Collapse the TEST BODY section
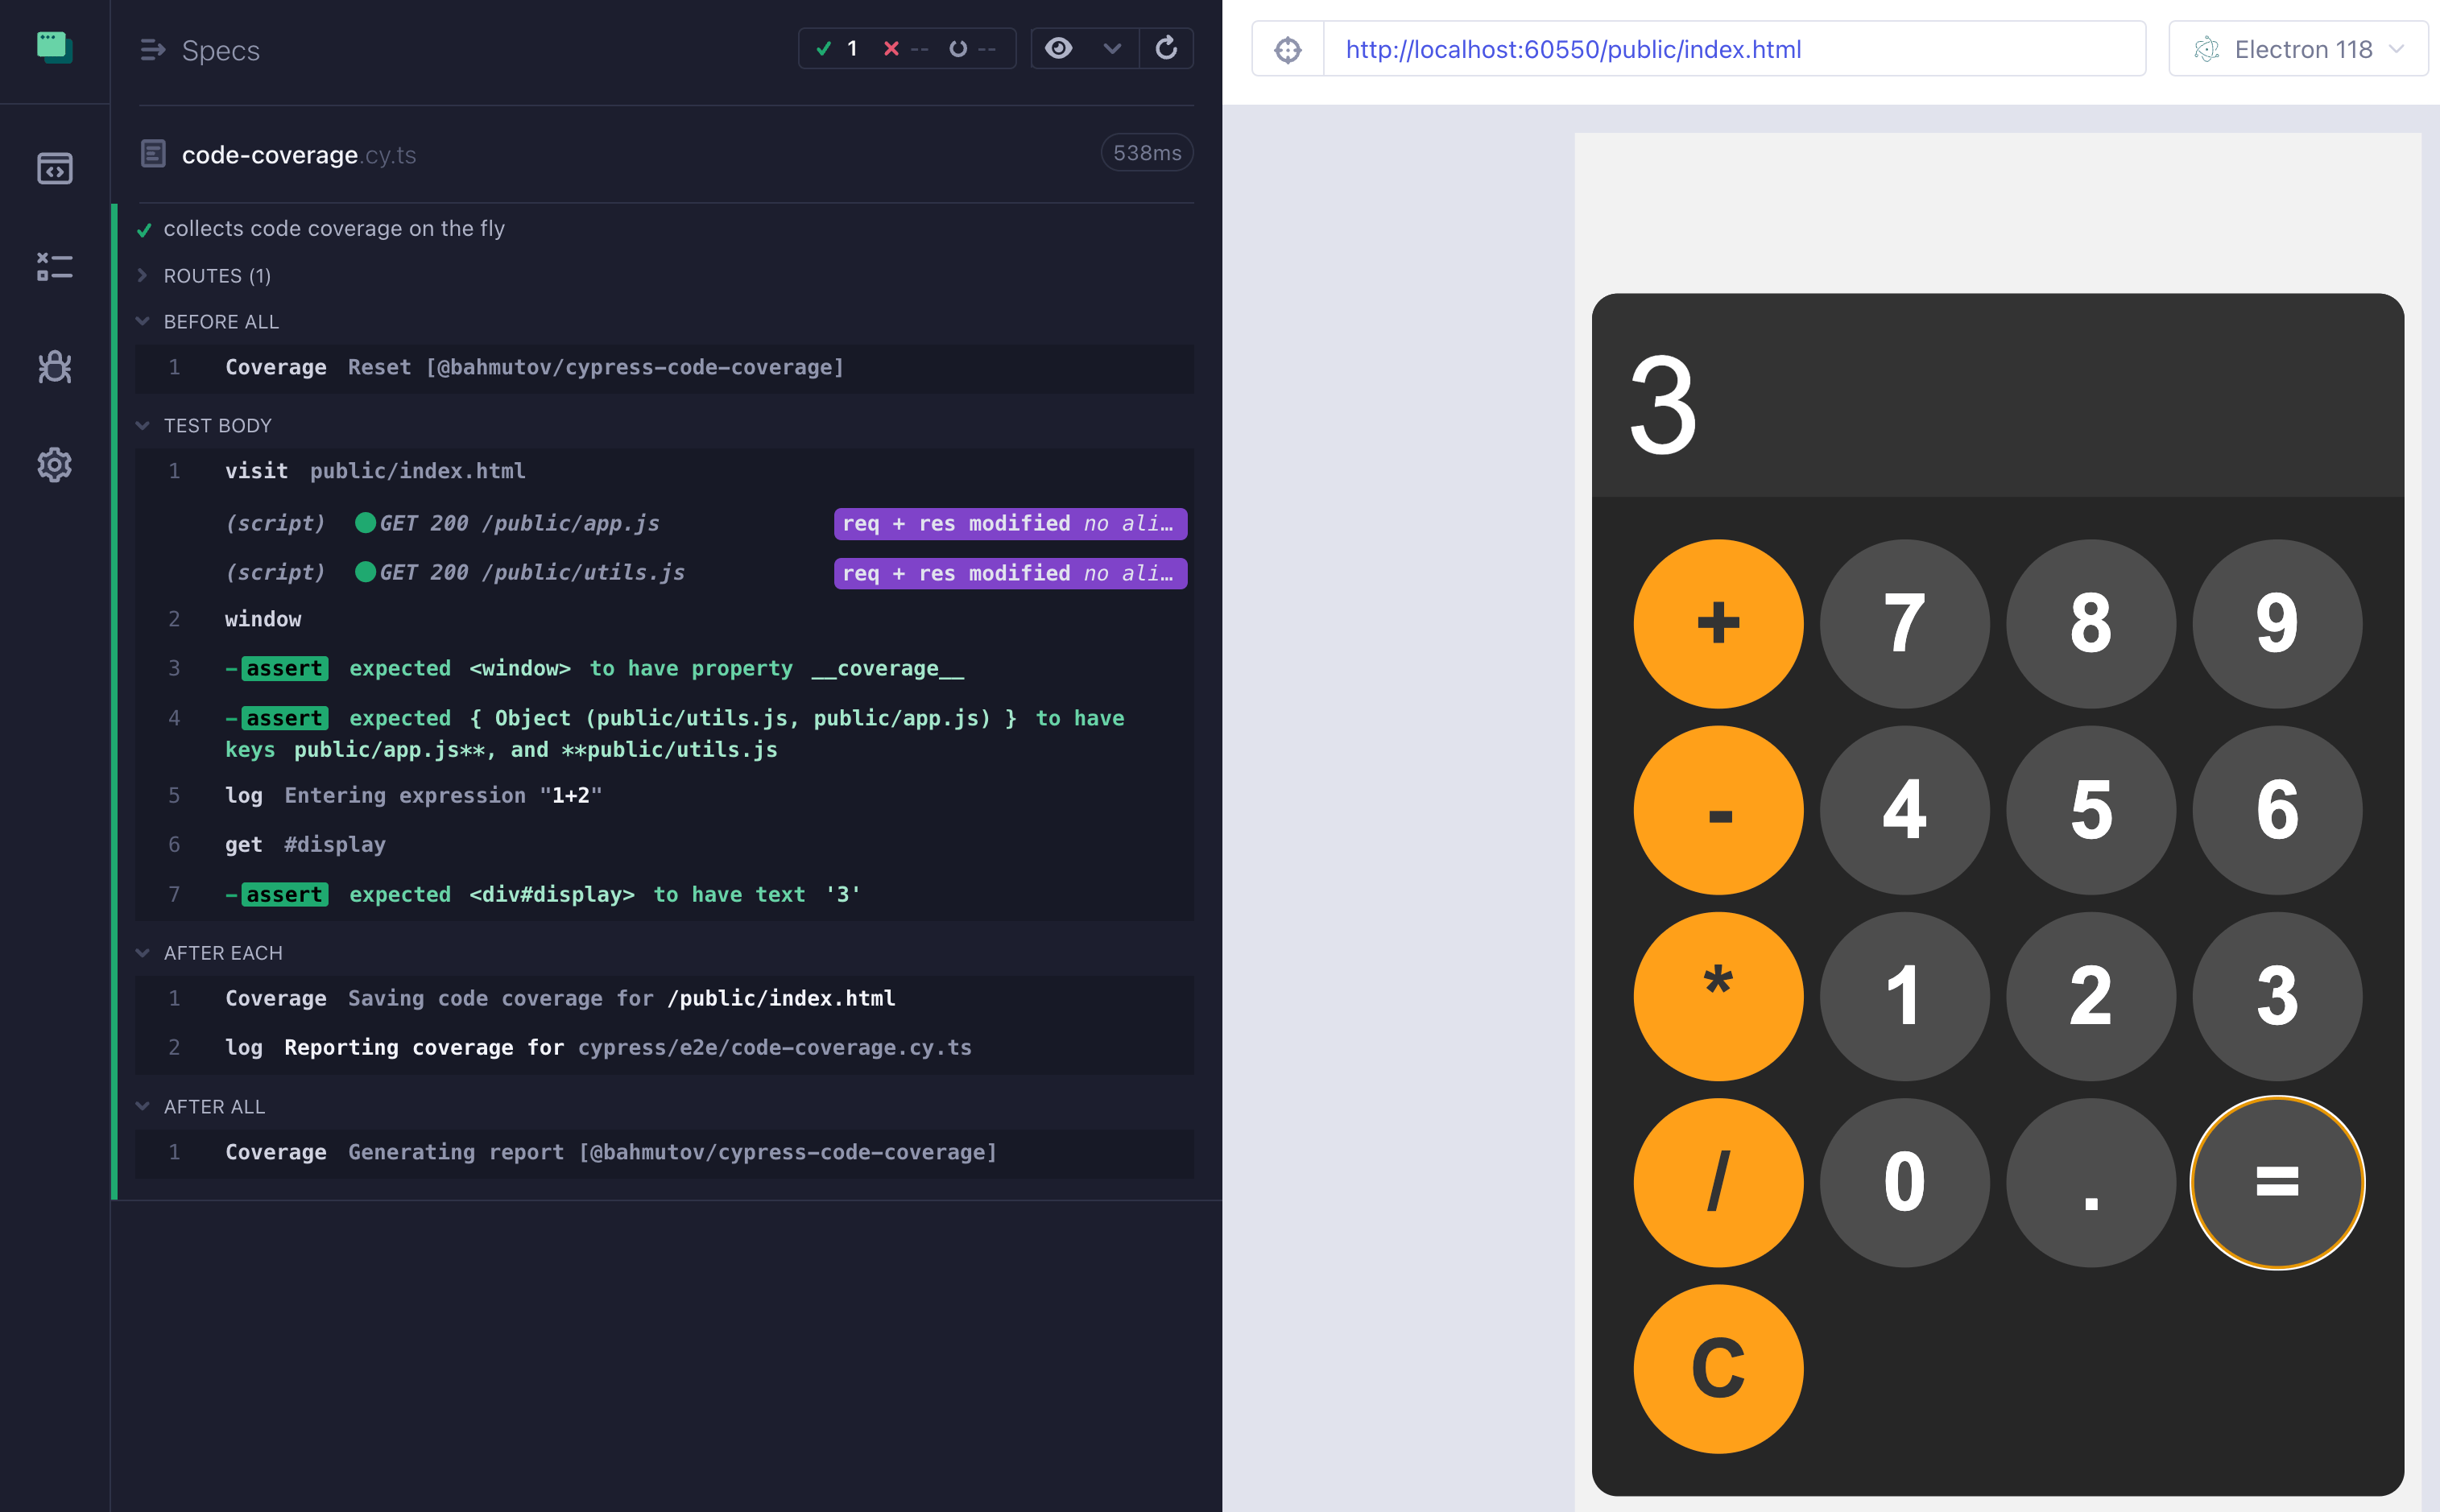 pos(145,425)
